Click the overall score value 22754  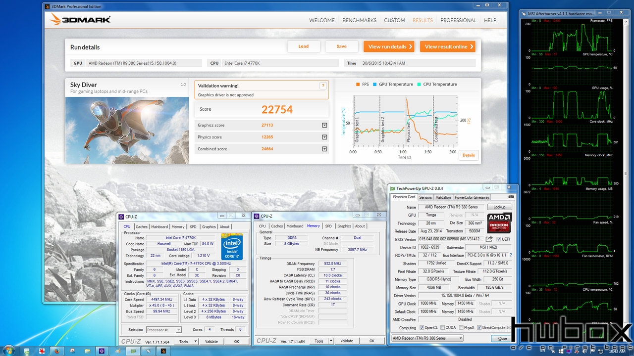pyautogui.click(x=277, y=109)
